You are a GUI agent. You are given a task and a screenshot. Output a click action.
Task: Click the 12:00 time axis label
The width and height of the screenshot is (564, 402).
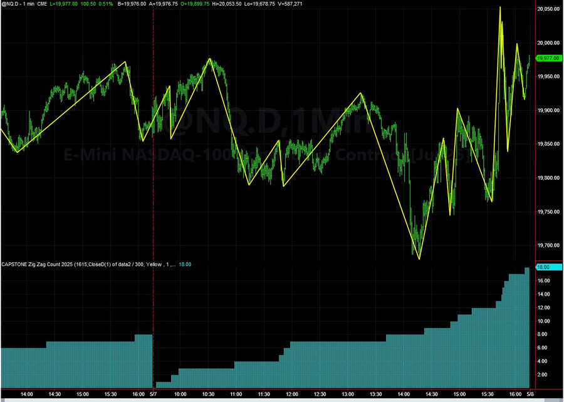(291, 394)
